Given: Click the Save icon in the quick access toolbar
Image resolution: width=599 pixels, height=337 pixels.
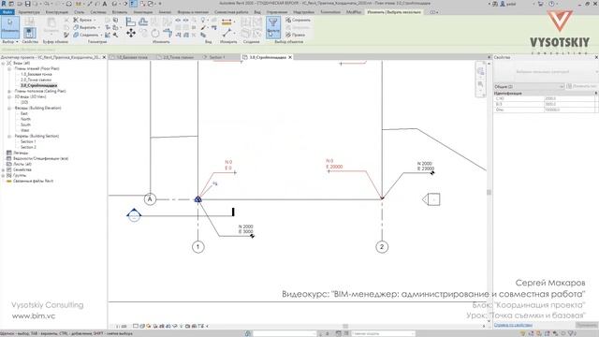Looking at the screenshot, I should pyautogui.click(x=27, y=4).
